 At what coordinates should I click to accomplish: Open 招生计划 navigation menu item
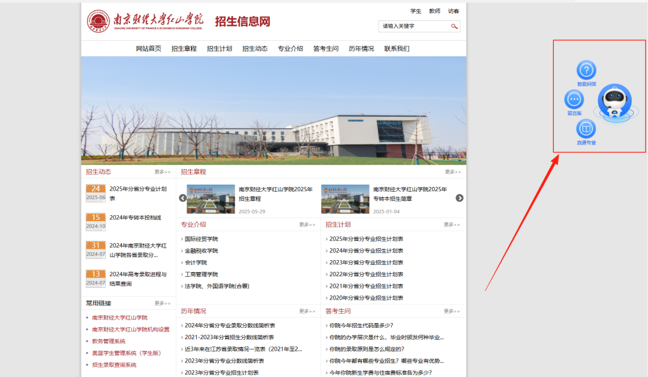[220, 49]
